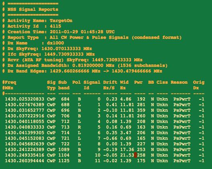Viewport: 212px width, 169px height.
Task: Click the frequency value 1430.041399305
Action: click(x=24, y=133)
